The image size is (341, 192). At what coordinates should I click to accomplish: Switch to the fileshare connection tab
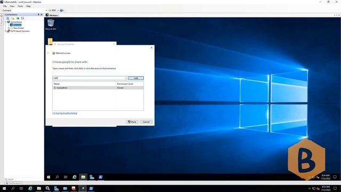(x=52, y=15)
